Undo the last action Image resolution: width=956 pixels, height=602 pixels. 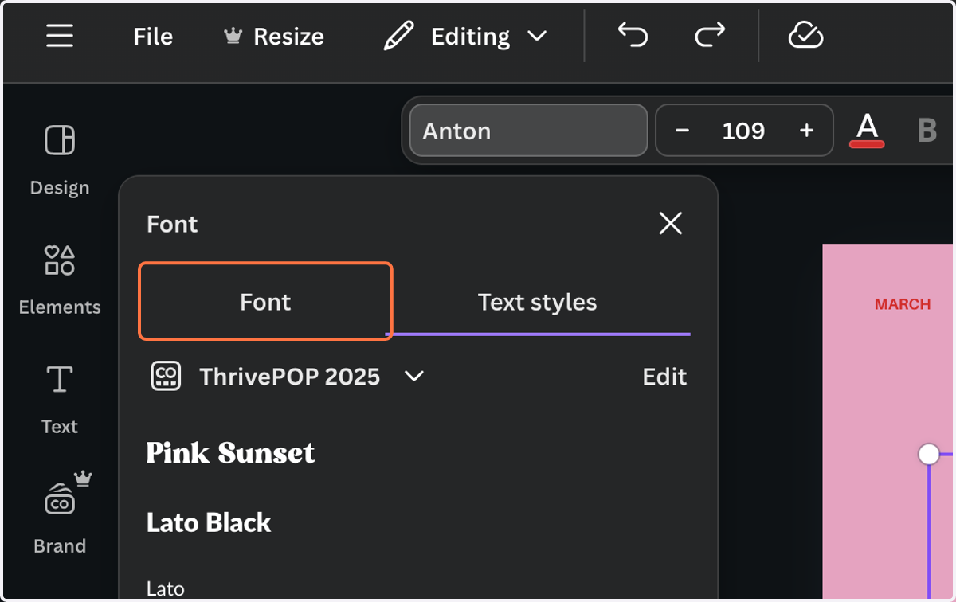point(633,35)
